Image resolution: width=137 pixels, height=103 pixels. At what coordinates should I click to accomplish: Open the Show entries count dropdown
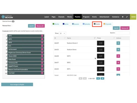pos(62,33)
